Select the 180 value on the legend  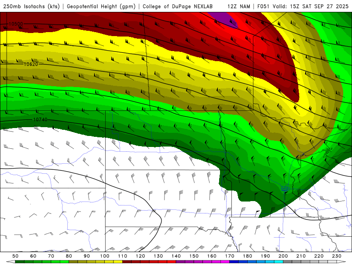click(x=247, y=256)
